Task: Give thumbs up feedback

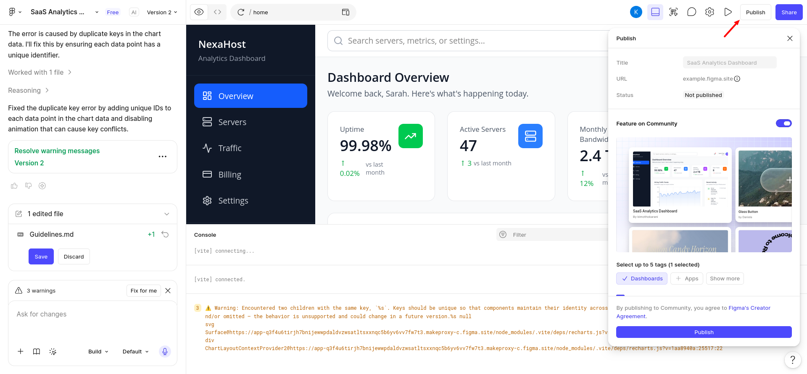Action: click(x=14, y=186)
